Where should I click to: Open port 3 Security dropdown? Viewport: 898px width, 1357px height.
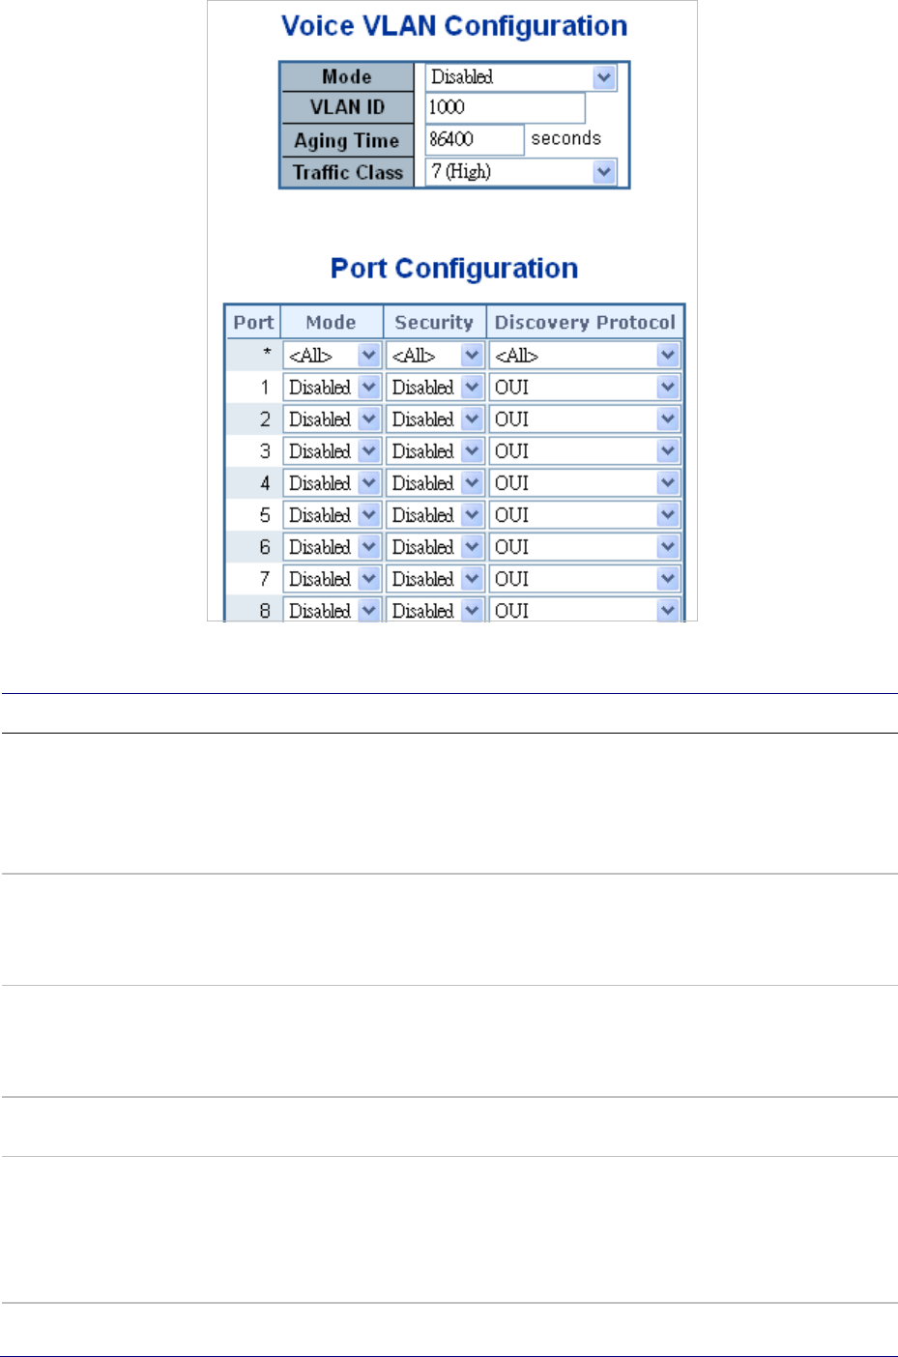click(x=436, y=451)
